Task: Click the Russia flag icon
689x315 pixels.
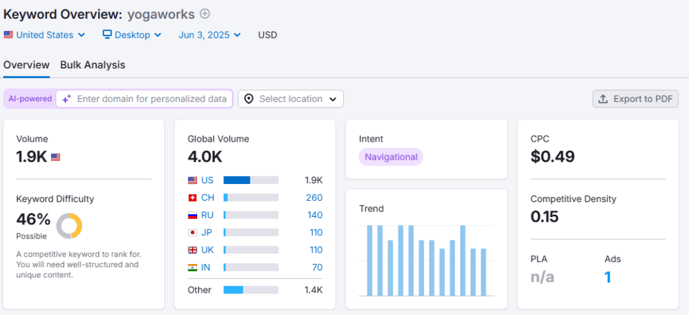Action: click(x=192, y=216)
